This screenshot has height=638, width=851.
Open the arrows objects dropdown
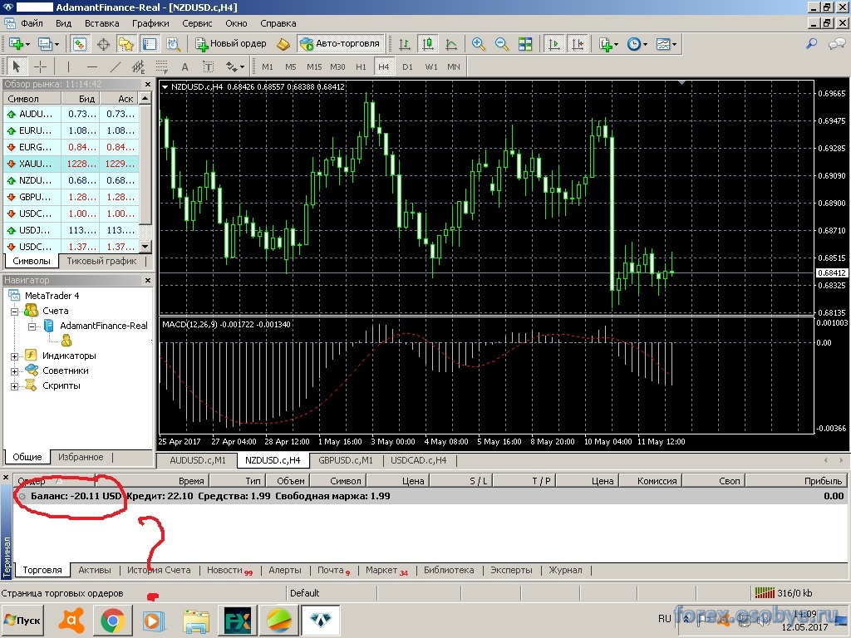pyautogui.click(x=235, y=66)
